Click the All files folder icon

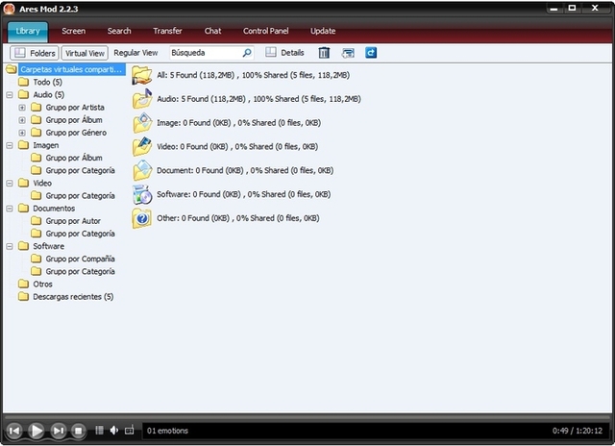pyautogui.click(x=141, y=75)
